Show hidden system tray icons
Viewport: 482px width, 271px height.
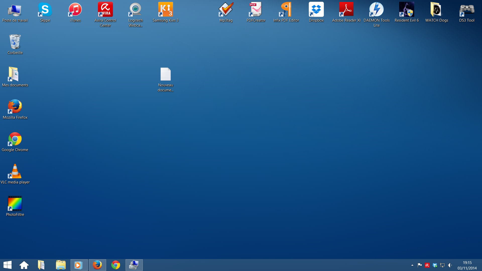pyautogui.click(x=412, y=265)
